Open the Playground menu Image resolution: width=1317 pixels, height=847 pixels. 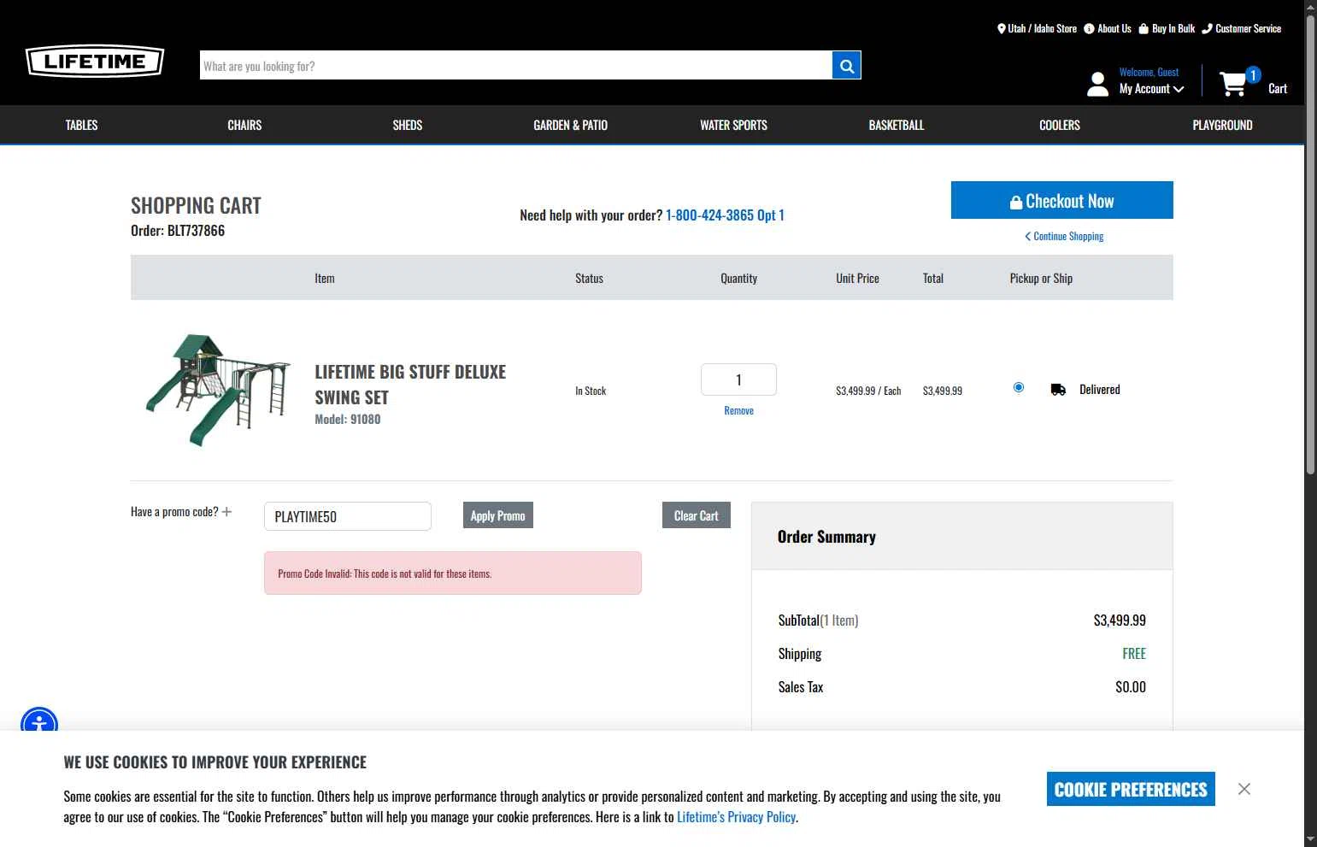pyautogui.click(x=1222, y=125)
